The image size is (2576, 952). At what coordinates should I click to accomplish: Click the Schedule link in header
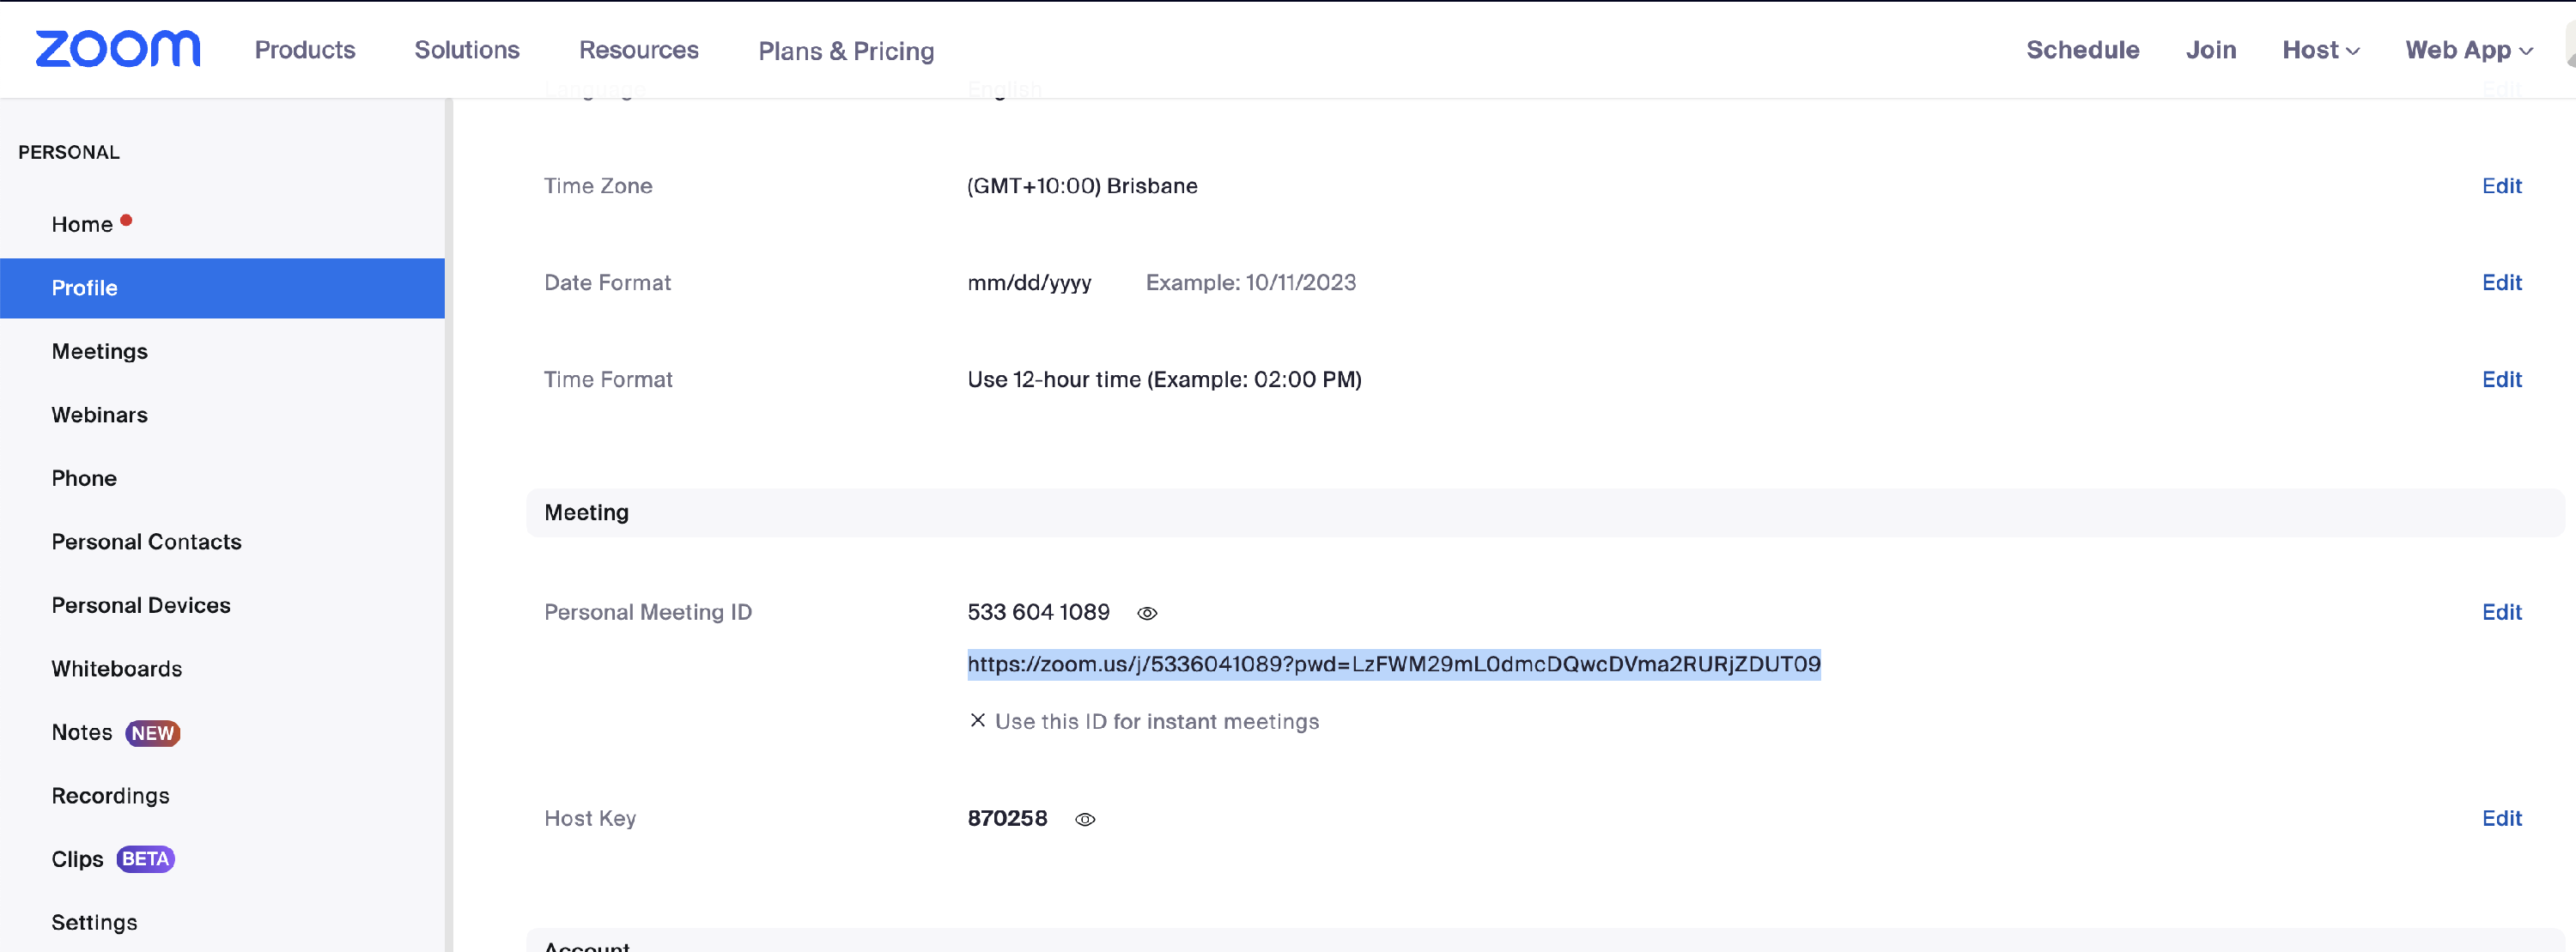[x=2082, y=50]
